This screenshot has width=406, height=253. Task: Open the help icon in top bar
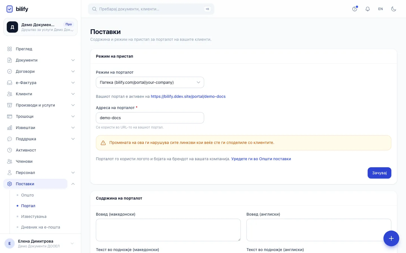[355, 9]
